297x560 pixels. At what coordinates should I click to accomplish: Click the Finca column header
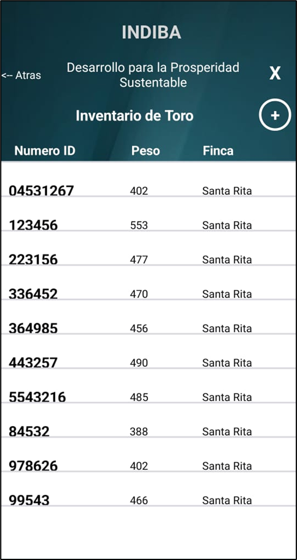(218, 151)
